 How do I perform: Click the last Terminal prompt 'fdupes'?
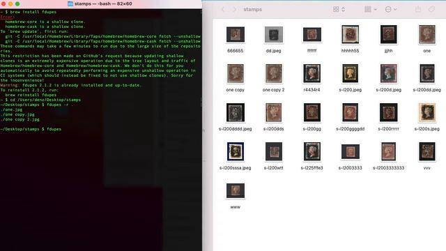(54, 129)
